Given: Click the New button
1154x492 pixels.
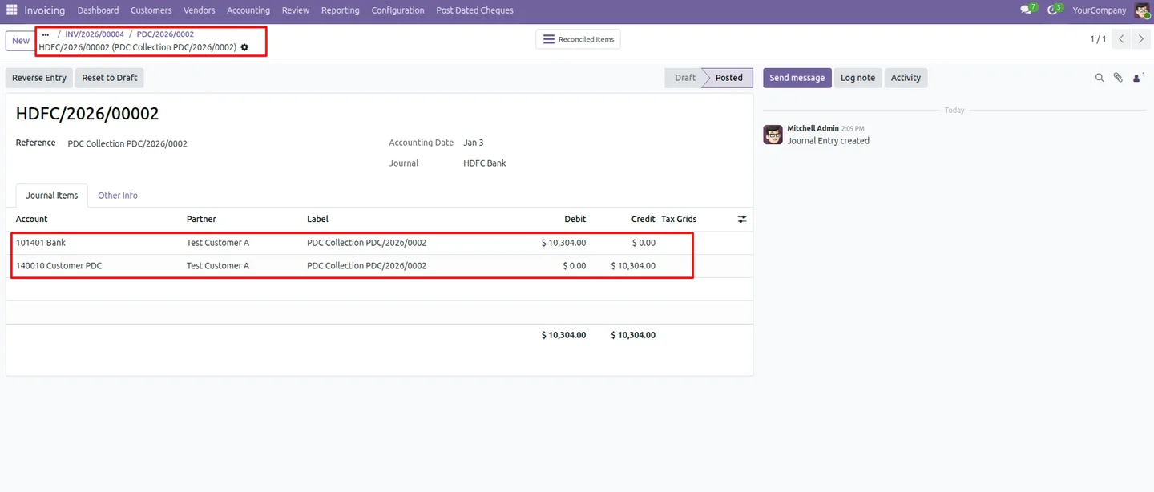Looking at the screenshot, I should 21,41.
